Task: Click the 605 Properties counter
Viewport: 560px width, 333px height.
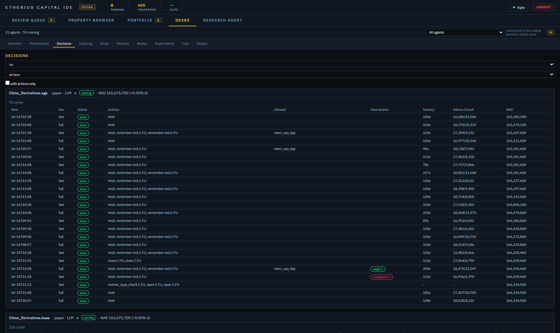Action: click(x=147, y=7)
